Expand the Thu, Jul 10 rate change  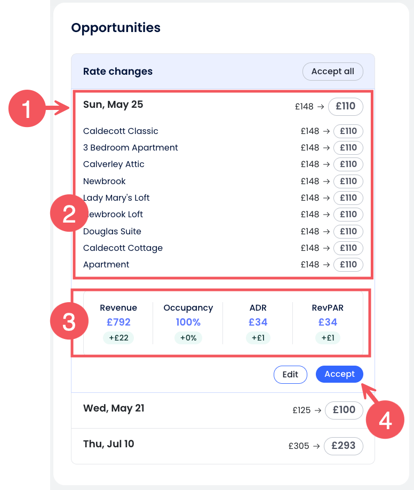[x=109, y=444]
